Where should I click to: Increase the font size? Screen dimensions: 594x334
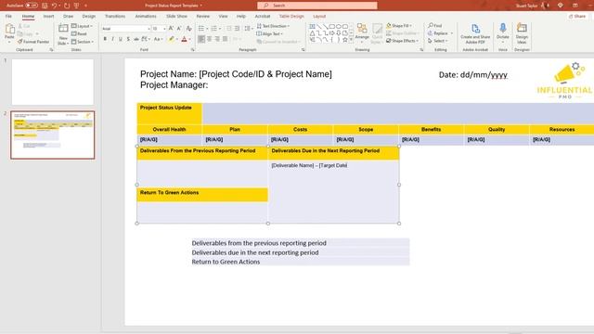[171, 29]
